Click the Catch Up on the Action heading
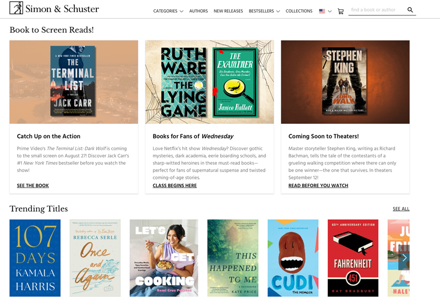 tap(48, 137)
